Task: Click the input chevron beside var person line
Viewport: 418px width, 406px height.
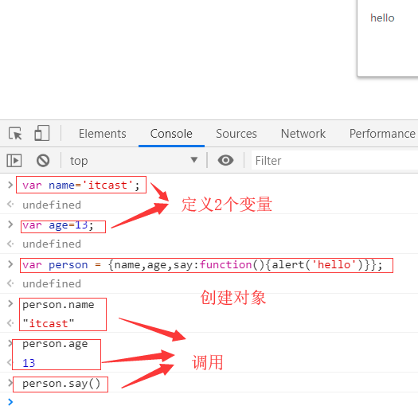Action: [10, 264]
